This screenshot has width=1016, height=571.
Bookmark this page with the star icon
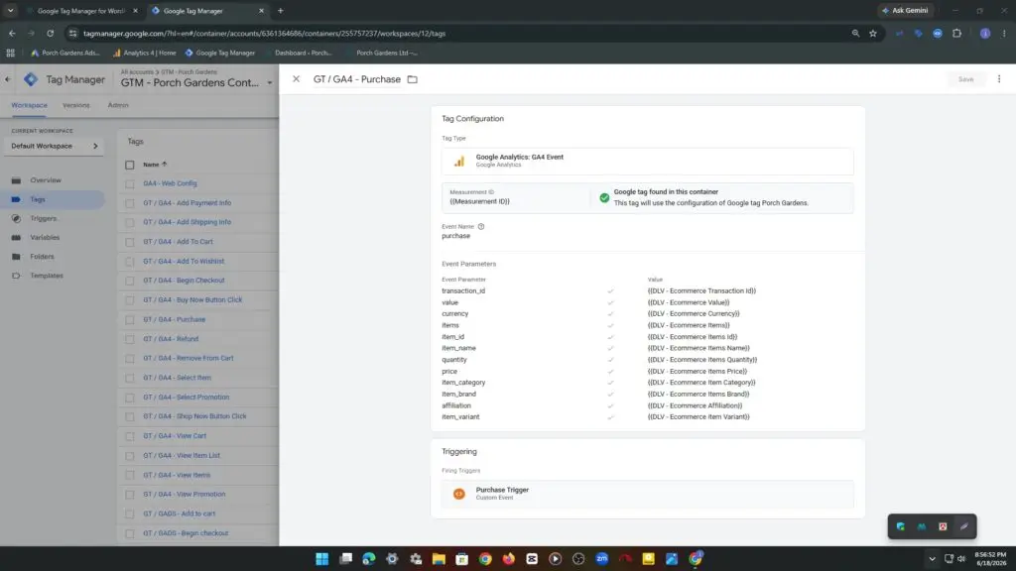873,33
